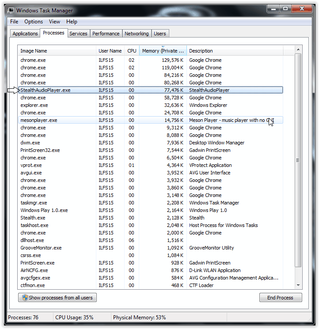Image resolution: width=319 pixels, height=329 pixels.
Task: Open the File menu
Action: (x=14, y=22)
